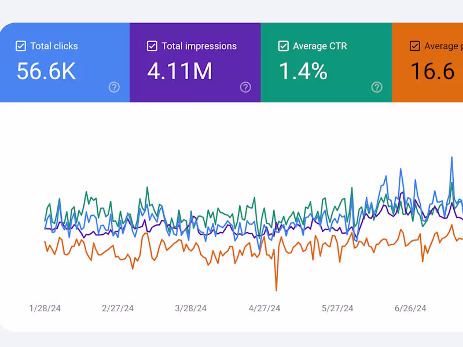The image size is (463, 347).
Task: Uncheck the Total clicks checkbox
Action: coord(21,46)
